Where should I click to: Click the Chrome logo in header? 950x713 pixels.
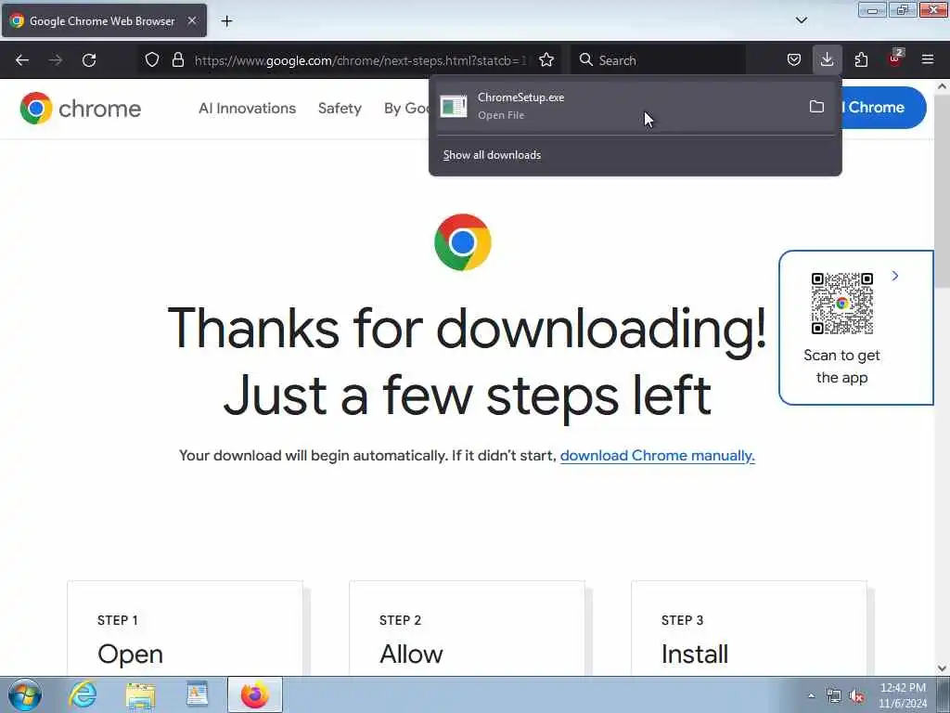pos(81,109)
